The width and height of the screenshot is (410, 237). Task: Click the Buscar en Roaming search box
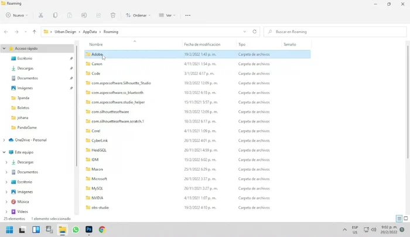pyautogui.click(x=334, y=32)
